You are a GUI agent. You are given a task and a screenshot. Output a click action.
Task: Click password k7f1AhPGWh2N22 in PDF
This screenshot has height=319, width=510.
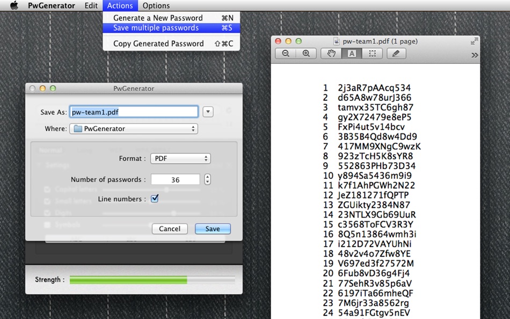coord(376,185)
